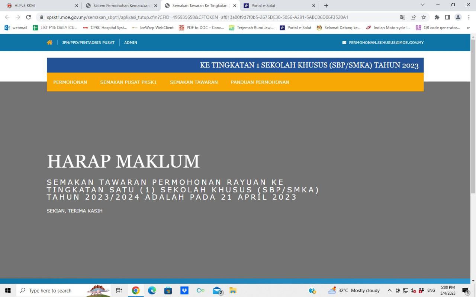
Task: Select SEMAKAN PUSAT PKSK1 in navigation
Action: 128,82
